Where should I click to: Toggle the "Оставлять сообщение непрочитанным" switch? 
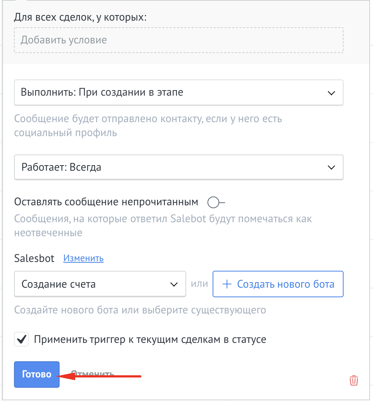tap(216, 202)
